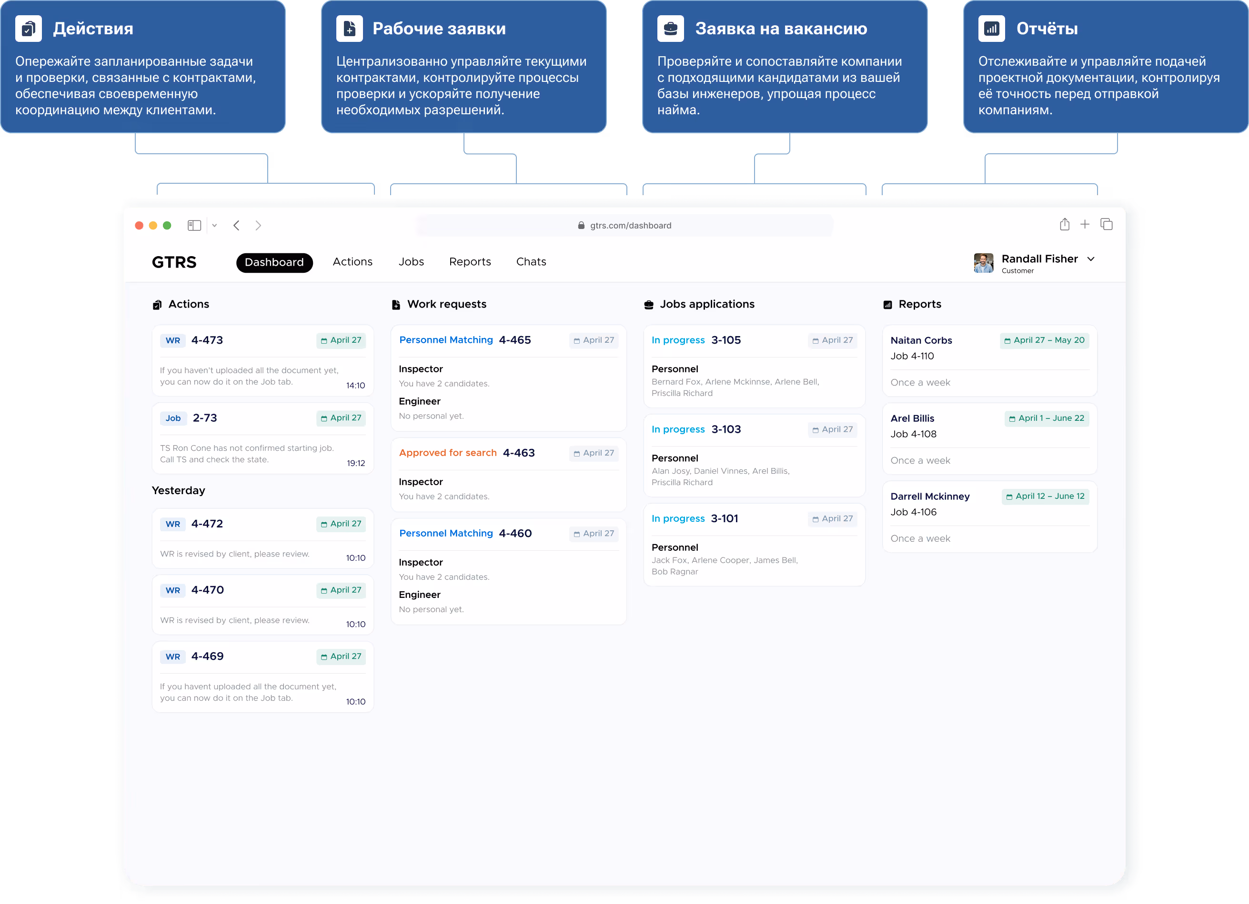The width and height of the screenshot is (1249, 904).
Task: Go back with the browser back arrow
Action: [x=236, y=226]
